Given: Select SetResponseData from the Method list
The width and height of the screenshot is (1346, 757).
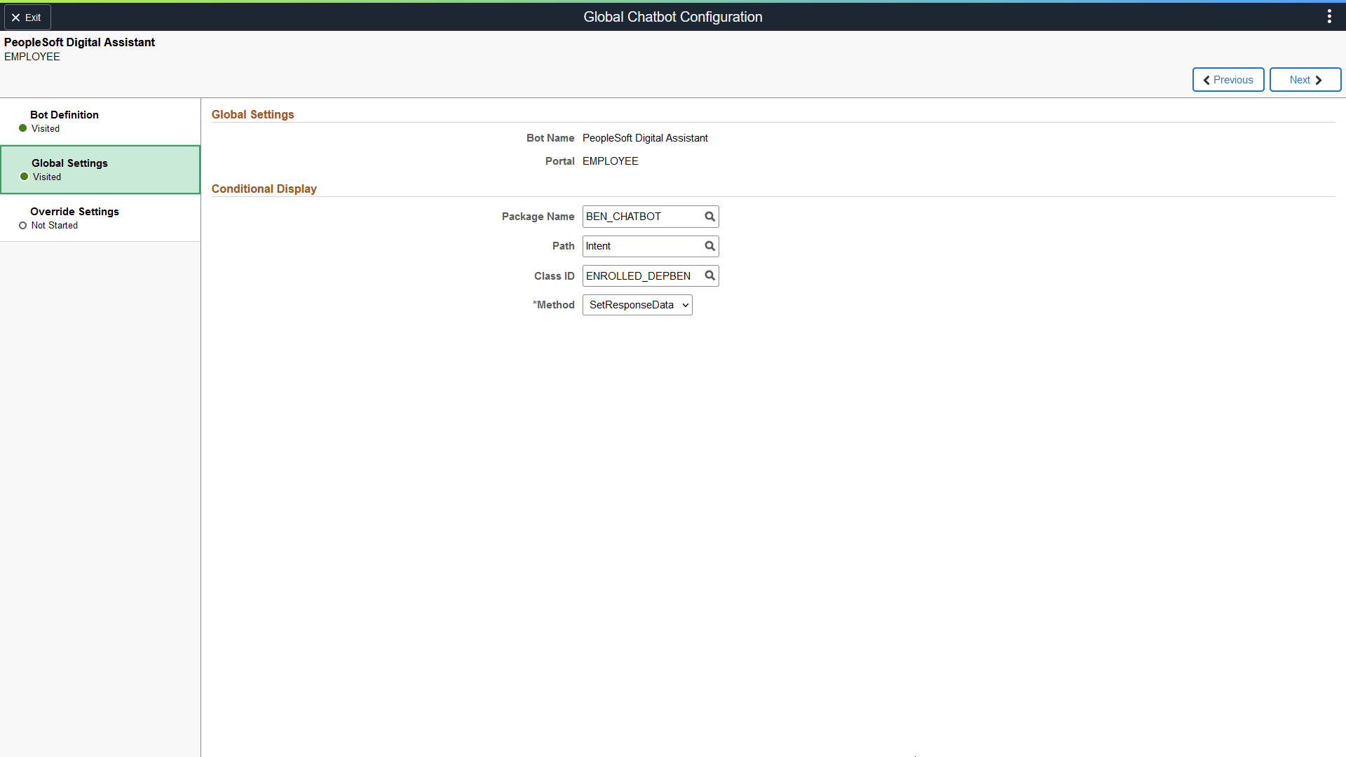Looking at the screenshot, I should [631, 304].
